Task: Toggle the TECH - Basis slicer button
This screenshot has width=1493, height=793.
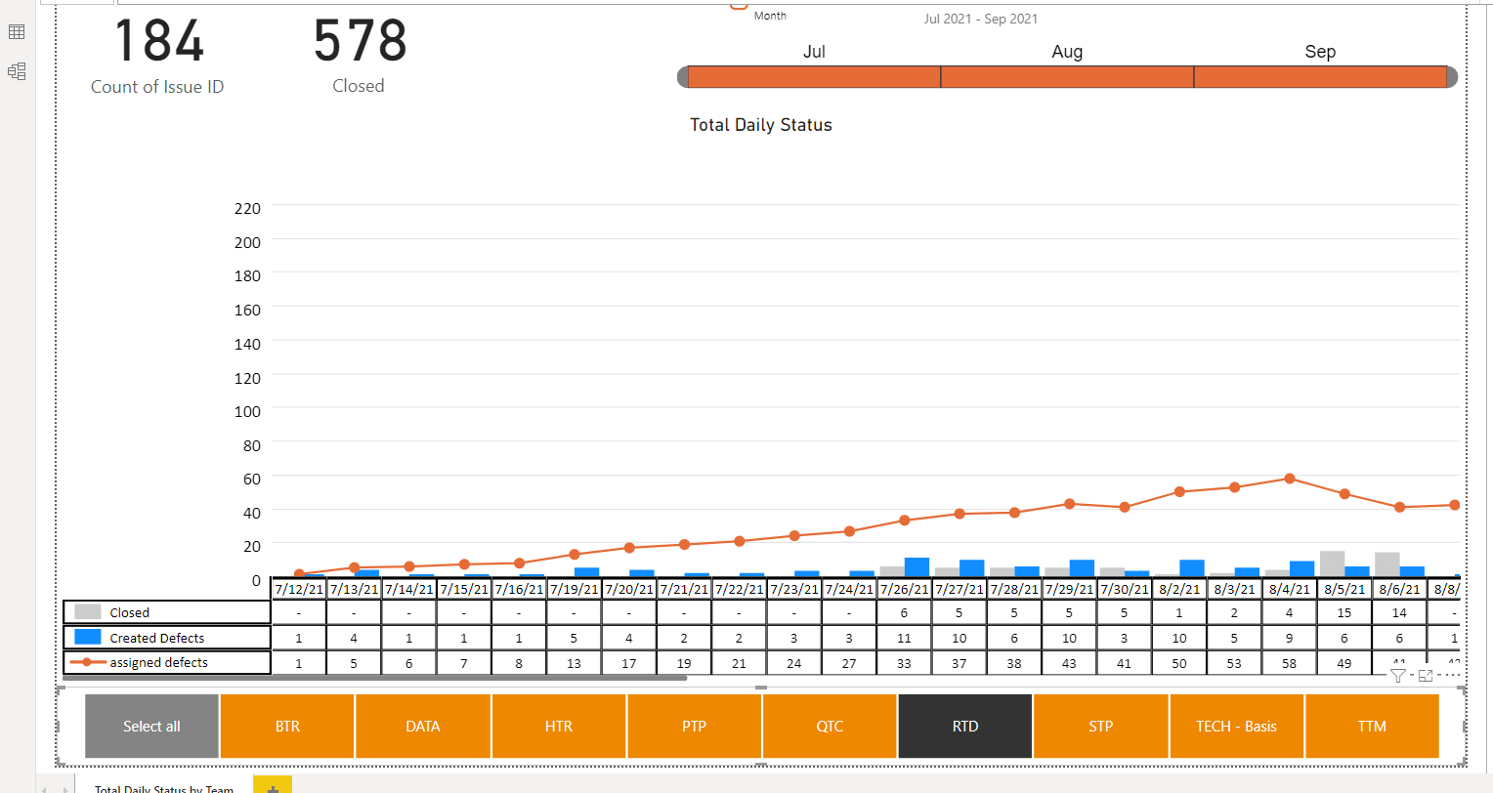Action: (1236, 726)
